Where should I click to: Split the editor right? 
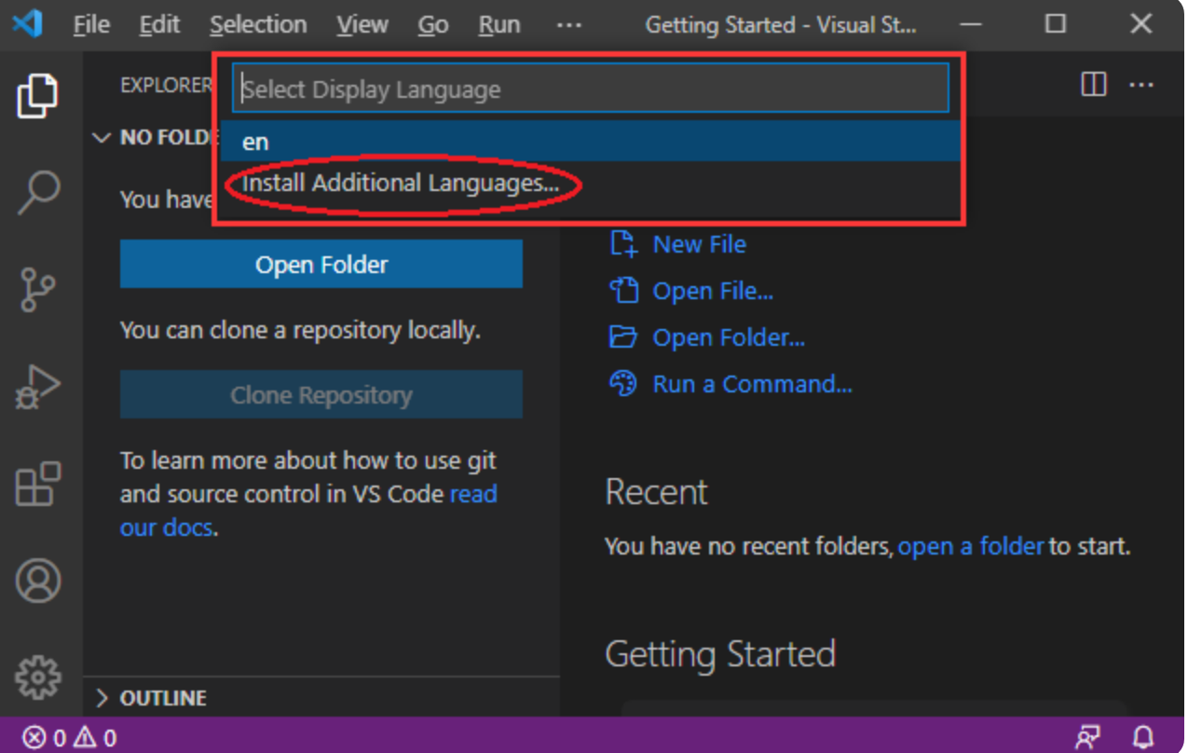pyautogui.click(x=1094, y=85)
